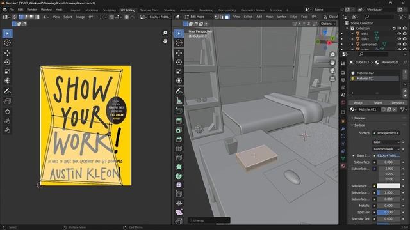This screenshot has width=410, height=230.
Task: Select the UV editor Pinch tool
Action: pyautogui.click(x=7, y=130)
